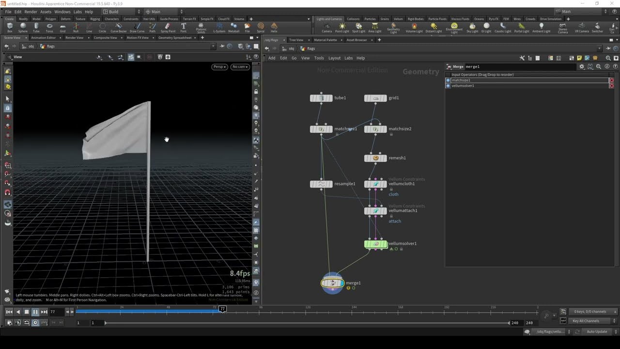The image size is (620, 349).
Task: Select the Circle shelf tool
Action: (x=102, y=28)
